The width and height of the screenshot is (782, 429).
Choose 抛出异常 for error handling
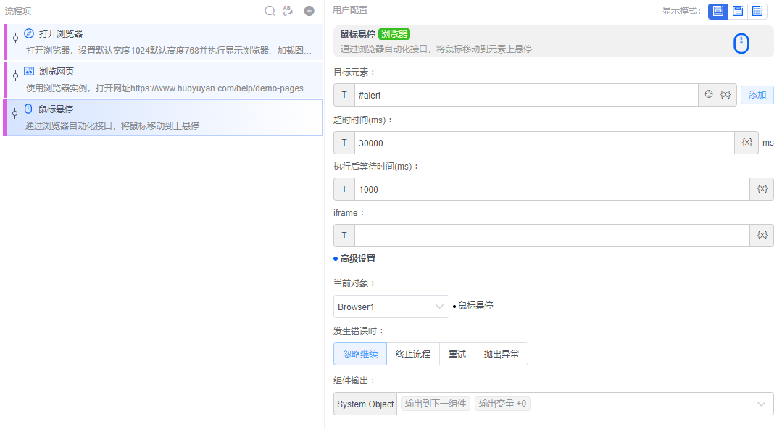pyautogui.click(x=502, y=354)
